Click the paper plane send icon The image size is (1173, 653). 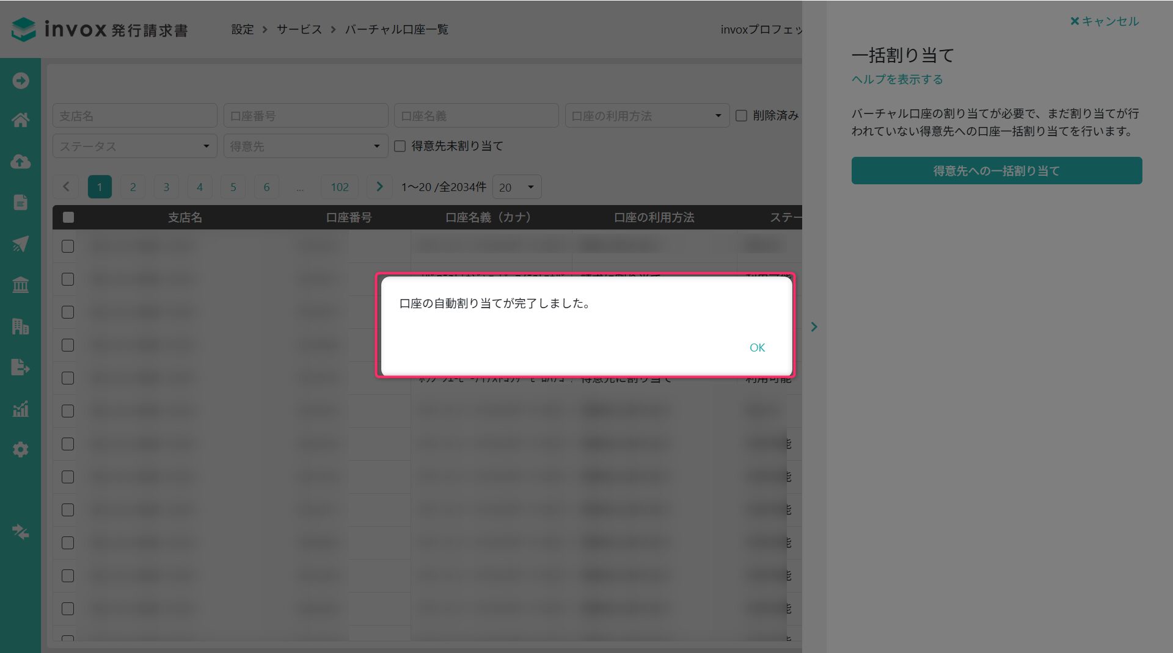pyautogui.click(x=20, y=244)
